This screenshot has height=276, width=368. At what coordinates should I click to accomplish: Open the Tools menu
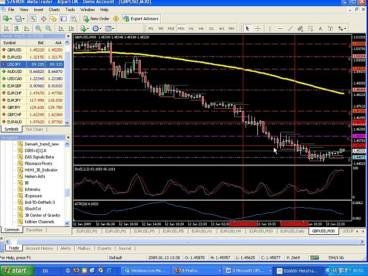click(70, 9)
